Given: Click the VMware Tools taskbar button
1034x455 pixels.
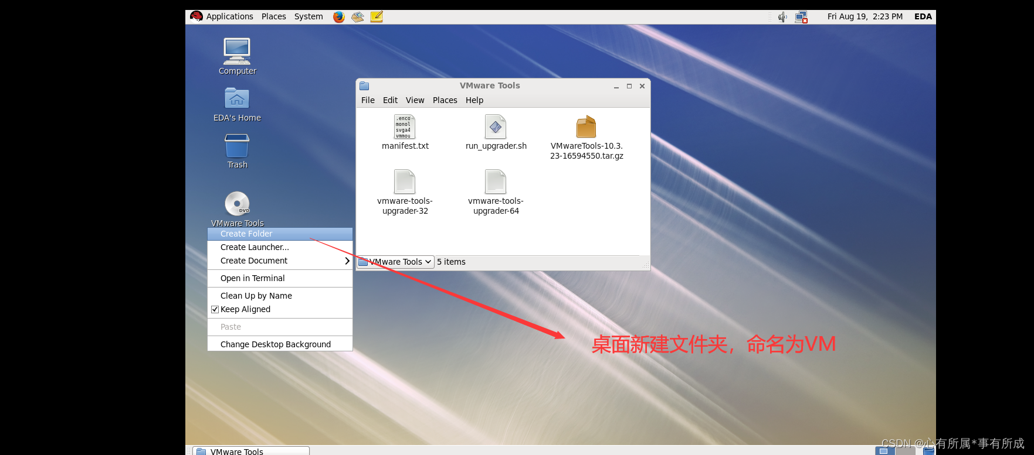Looking at the screenshot, I should (251, 451).
